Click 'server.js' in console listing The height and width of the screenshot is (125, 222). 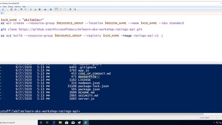click(86, 99)
